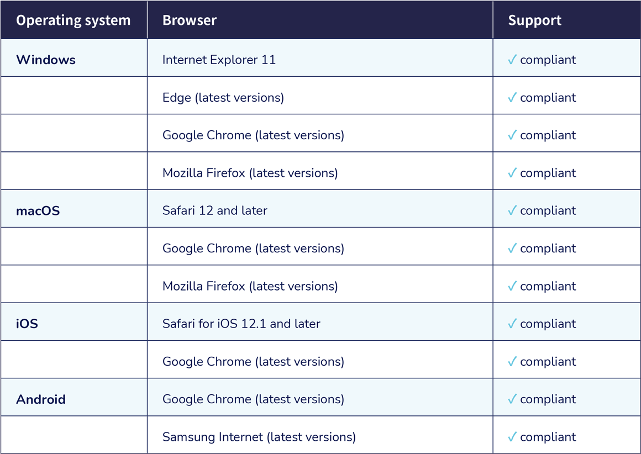The height and width of the screenshot is (454, 641).
Task: Select Internet Explorer 11 browser cell
Action: [320, 57]
